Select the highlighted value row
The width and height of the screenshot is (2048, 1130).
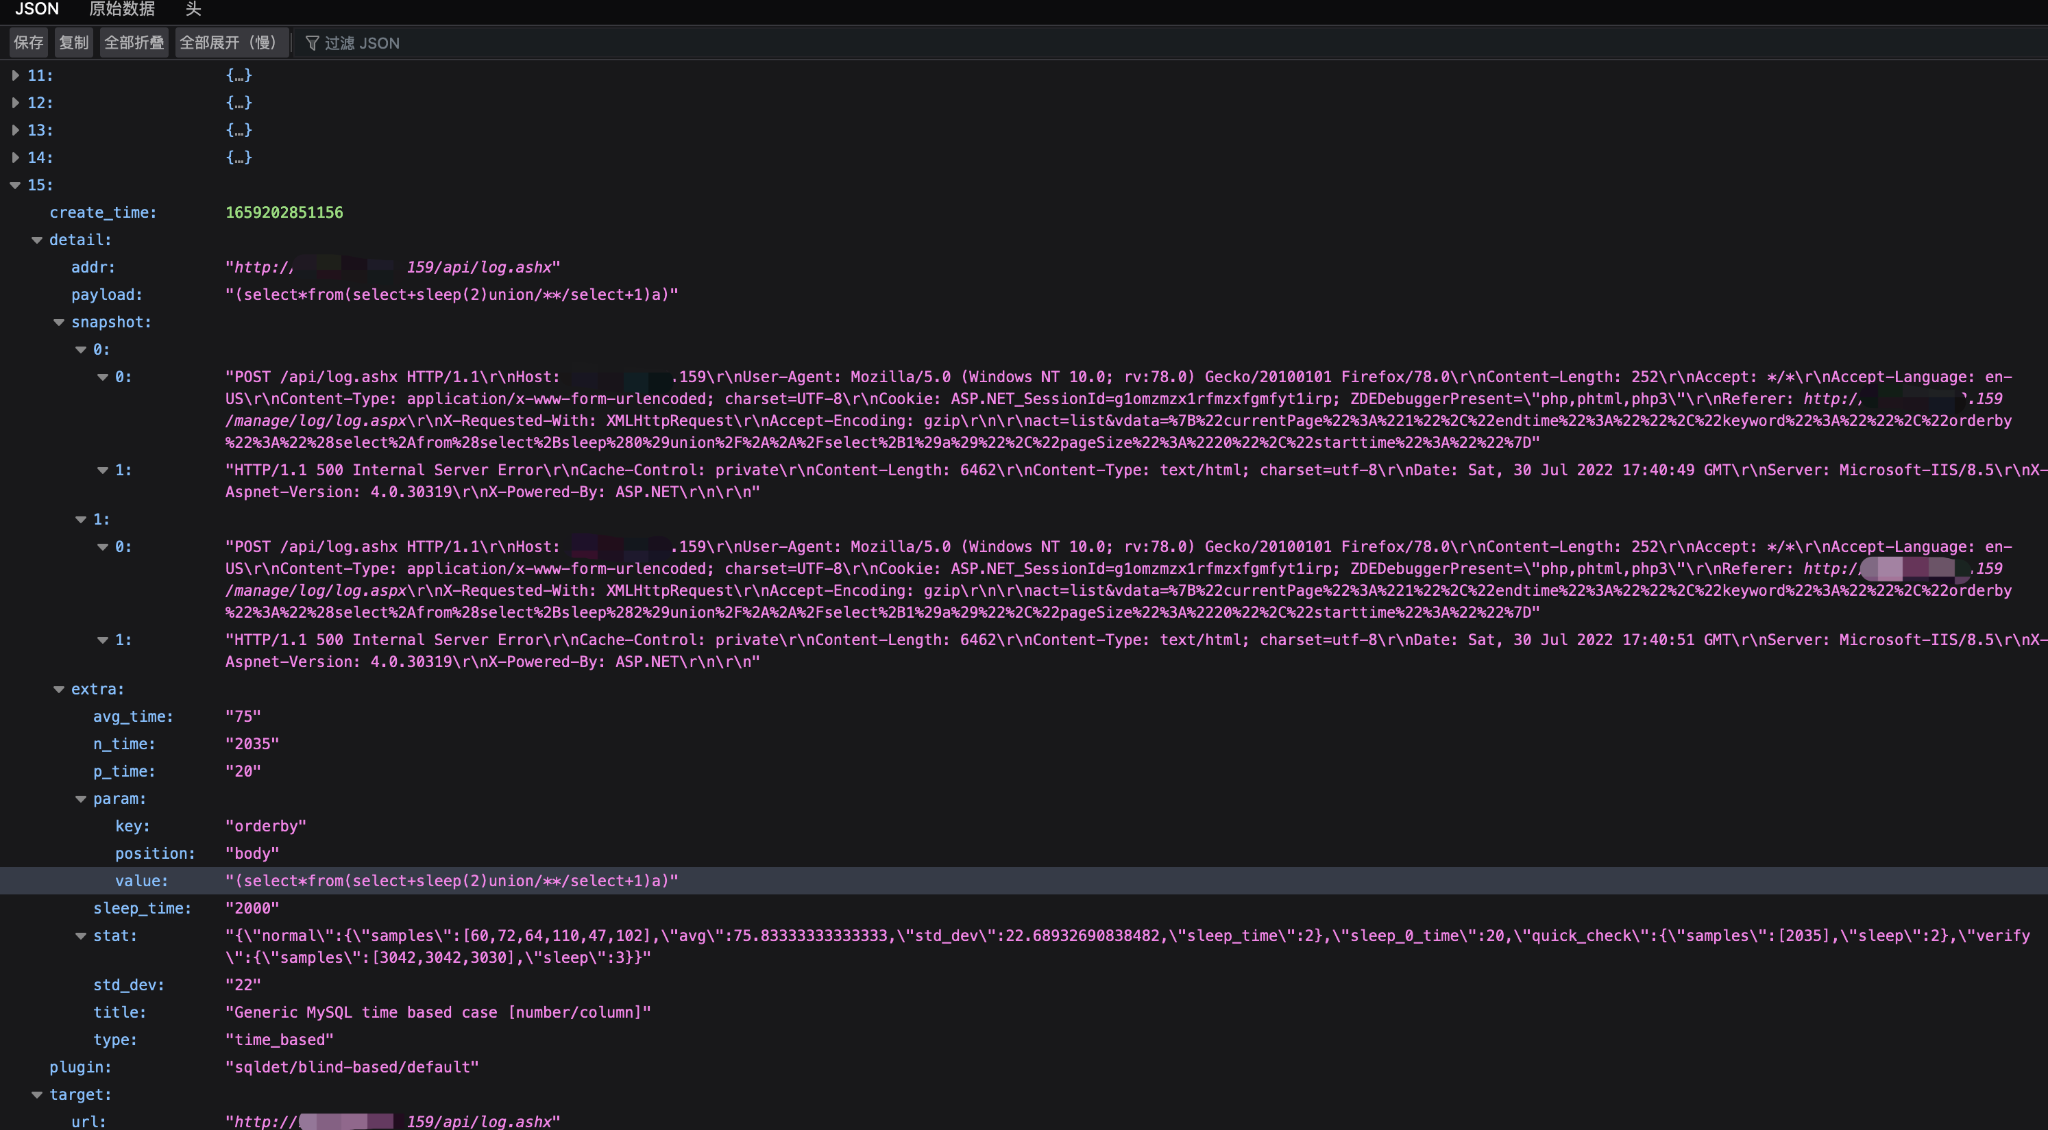click(x=452, y=881)
